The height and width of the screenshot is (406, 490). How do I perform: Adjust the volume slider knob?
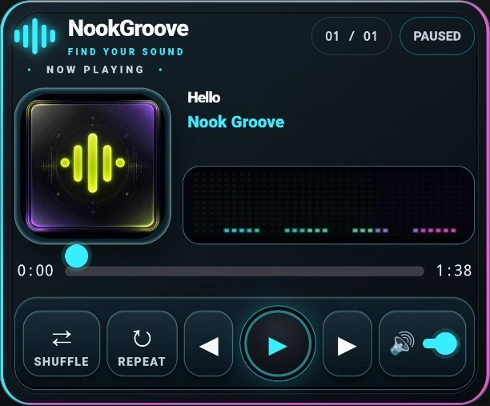[x=446, y=344]
